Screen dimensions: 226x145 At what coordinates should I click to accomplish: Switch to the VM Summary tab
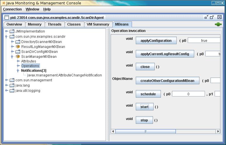pos(98,24)
